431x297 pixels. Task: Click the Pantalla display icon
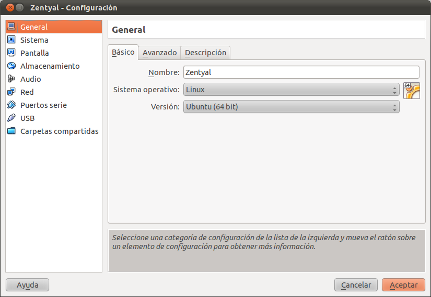[x=11, y=53]
